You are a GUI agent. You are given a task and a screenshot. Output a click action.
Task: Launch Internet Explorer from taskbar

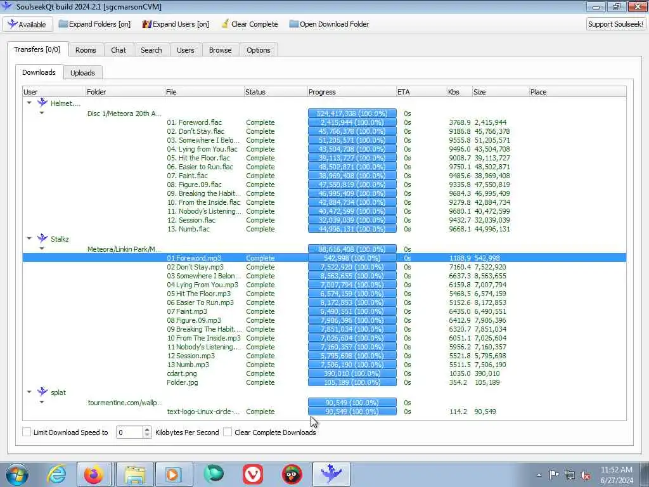(56, 474)
